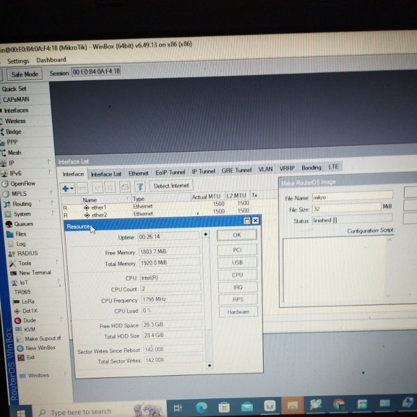The image size is (417, 417).
Task: Open the Files folder icon in sidebar
Action: click(10, 234)
